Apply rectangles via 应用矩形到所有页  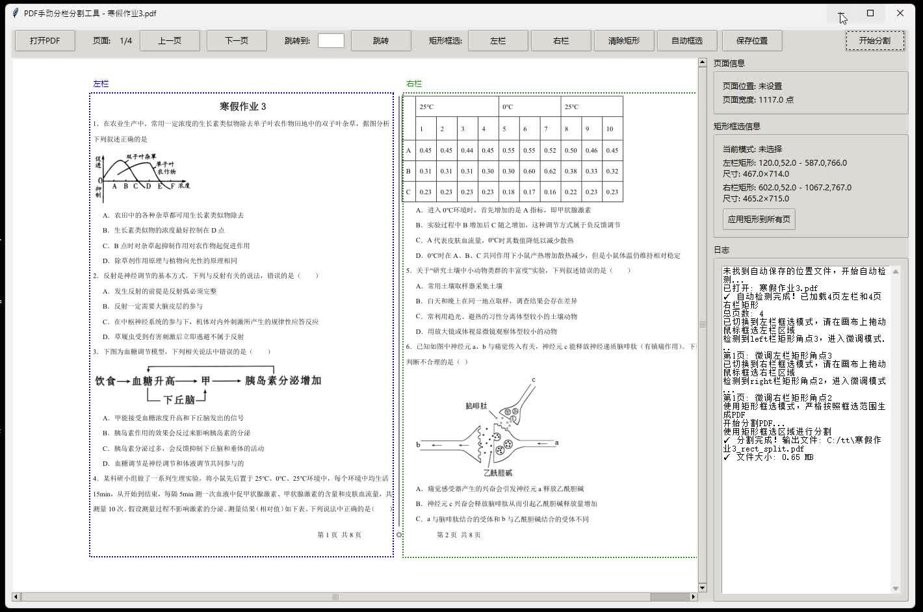[x=759, y=219]
